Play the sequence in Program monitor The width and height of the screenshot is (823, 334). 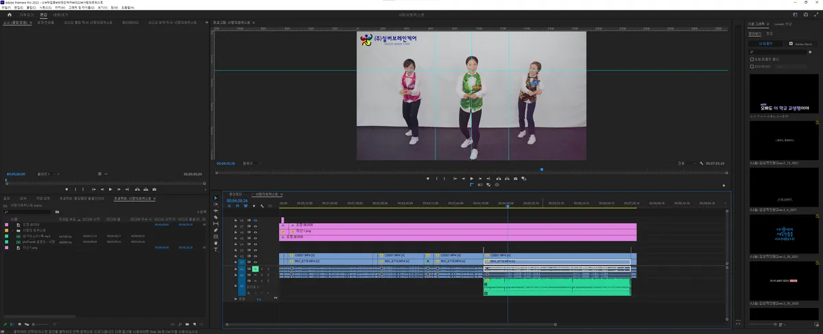(x=471, y=179)
